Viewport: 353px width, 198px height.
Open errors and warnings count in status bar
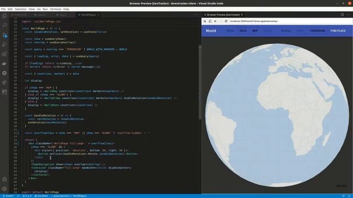coord(27,196)
